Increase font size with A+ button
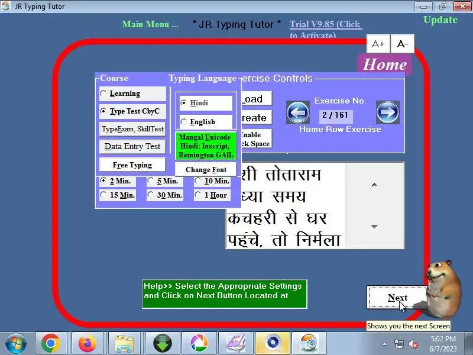473x355 pixels. click(378, 44)
